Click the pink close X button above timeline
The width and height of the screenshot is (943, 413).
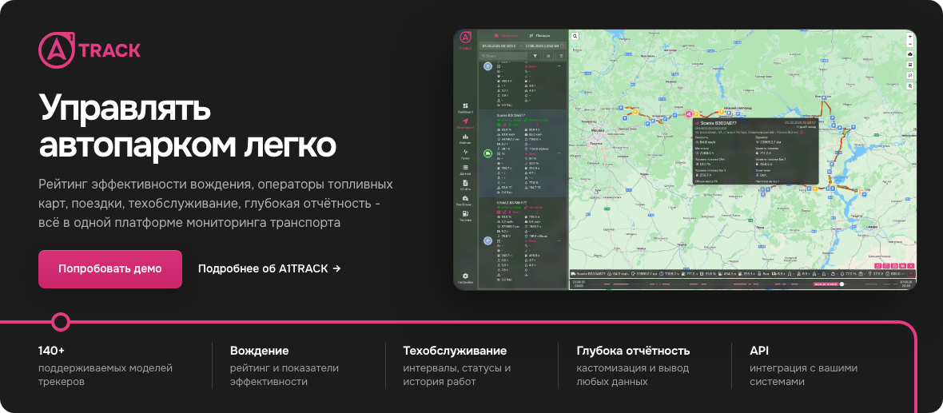point(910,265)
